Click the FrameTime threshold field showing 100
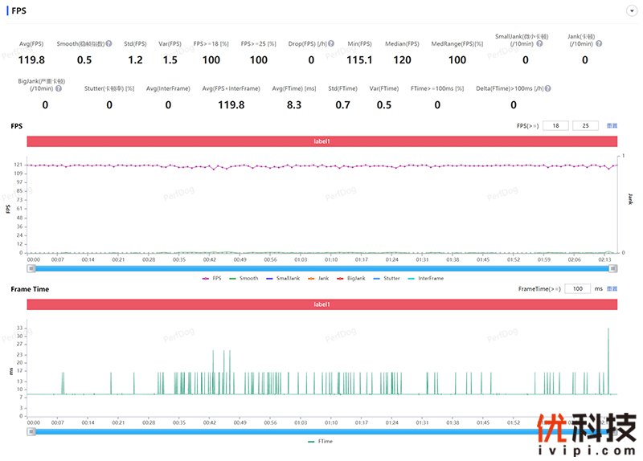This screenshot has height=461, width=643. [x=577, y=288]
